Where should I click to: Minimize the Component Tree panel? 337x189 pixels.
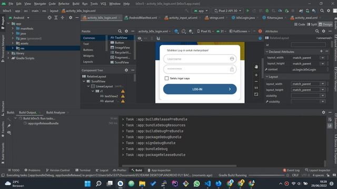(133, 70)
